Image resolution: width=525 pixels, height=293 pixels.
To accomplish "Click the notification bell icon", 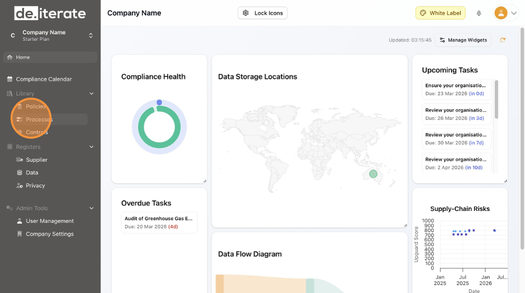I will tap(479, 13).
